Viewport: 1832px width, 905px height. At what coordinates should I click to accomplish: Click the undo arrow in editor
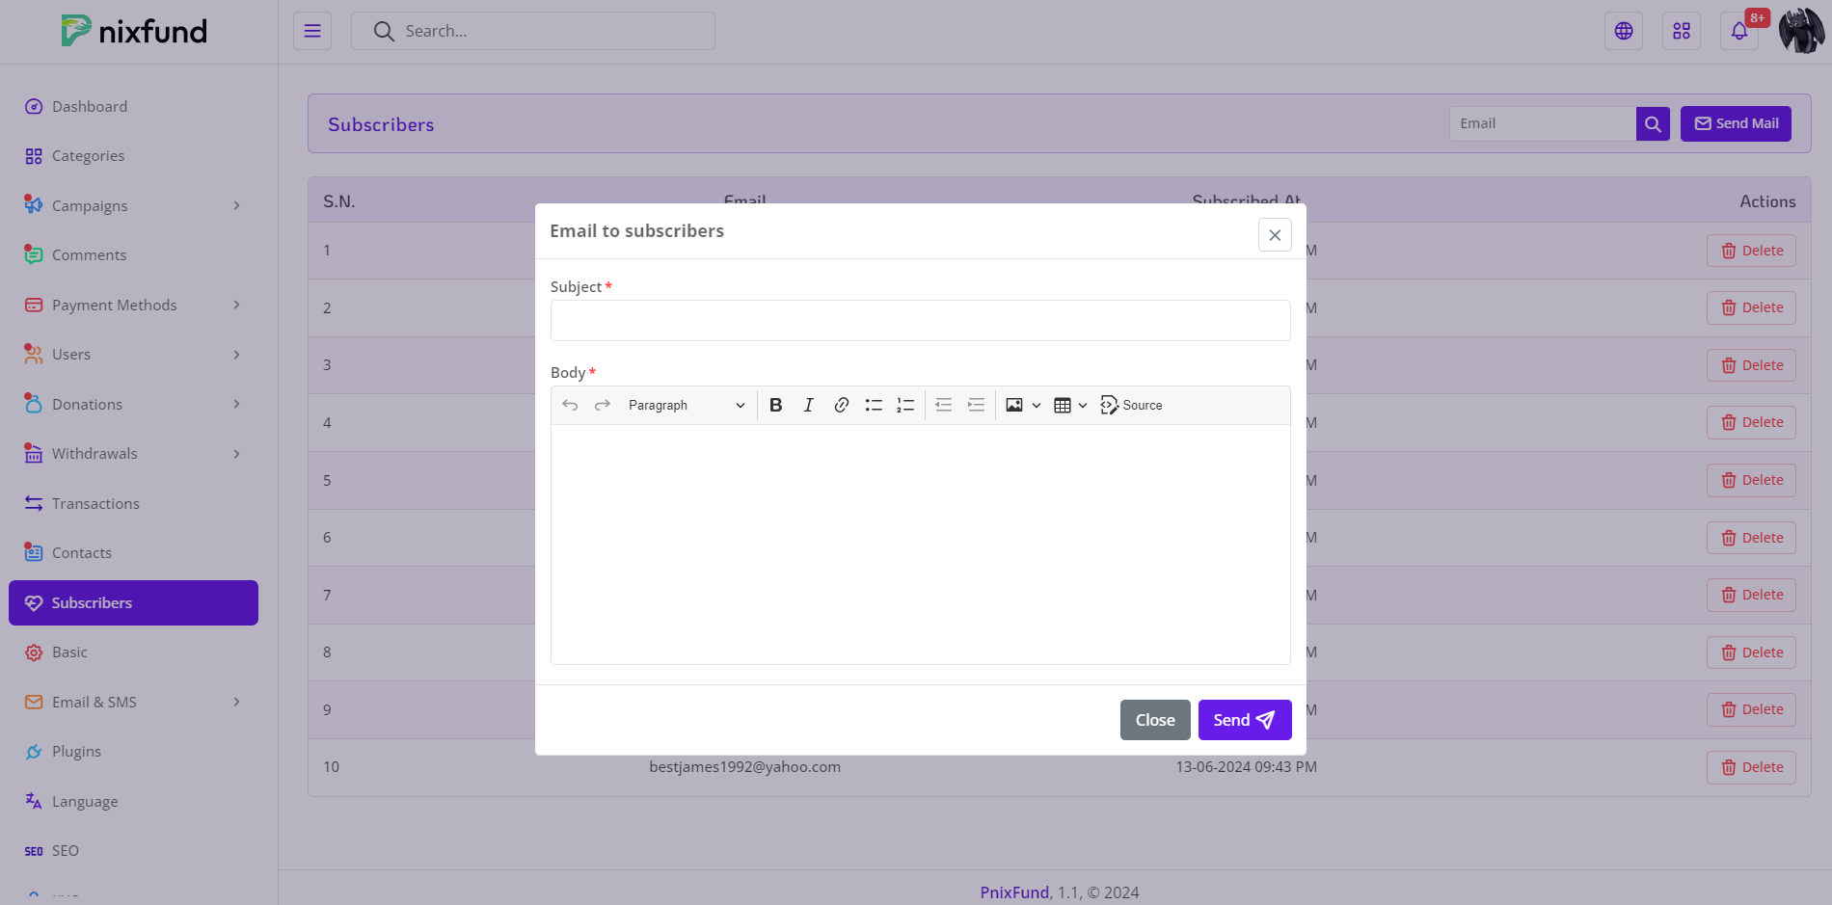point(570,406)
